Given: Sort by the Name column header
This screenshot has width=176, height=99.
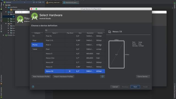Looking at the screenshot, I should click(55, 33).
